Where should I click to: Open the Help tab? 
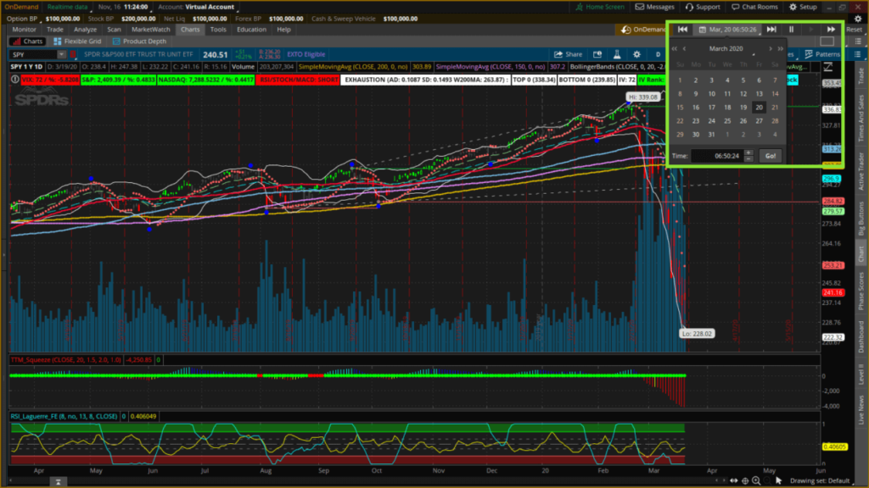point(283,30)
